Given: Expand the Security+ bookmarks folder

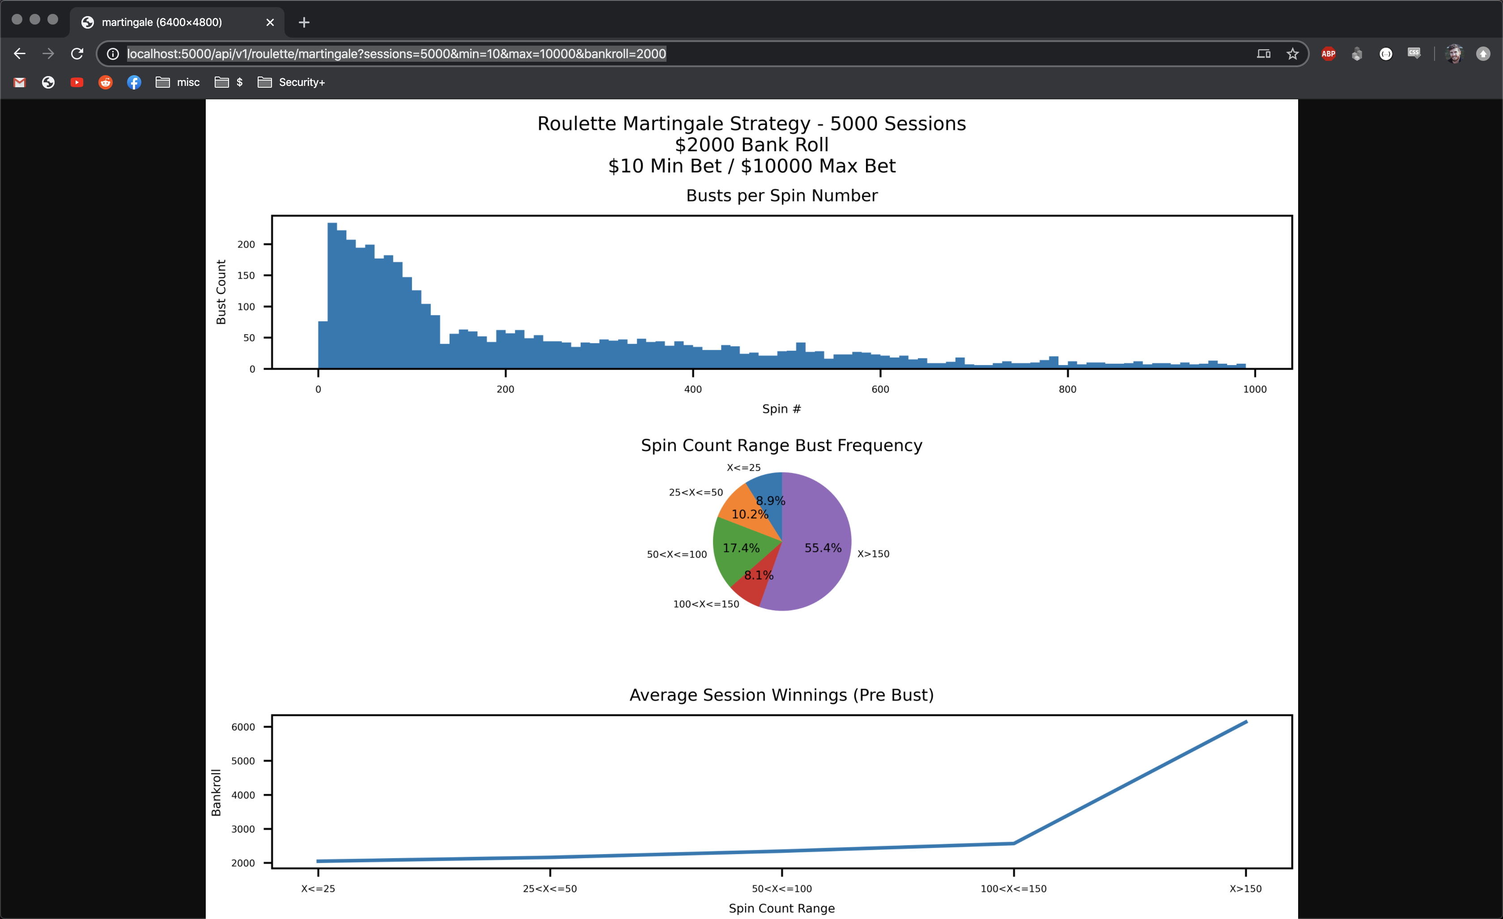Looking at the screenshot, I should point(292,82).
